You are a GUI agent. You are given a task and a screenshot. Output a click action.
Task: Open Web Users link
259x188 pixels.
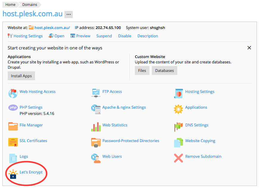point(112,156)
